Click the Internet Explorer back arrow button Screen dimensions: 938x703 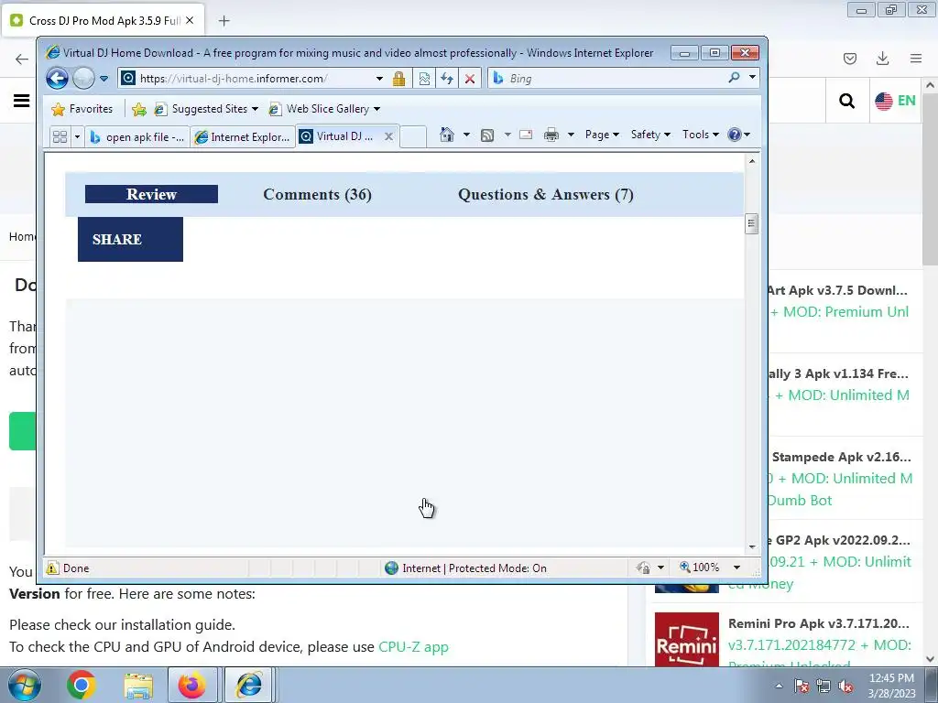pos(58,79)
